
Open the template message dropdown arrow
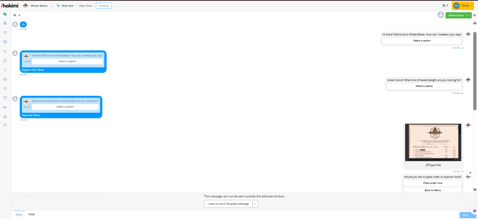(x=255, y=204)
